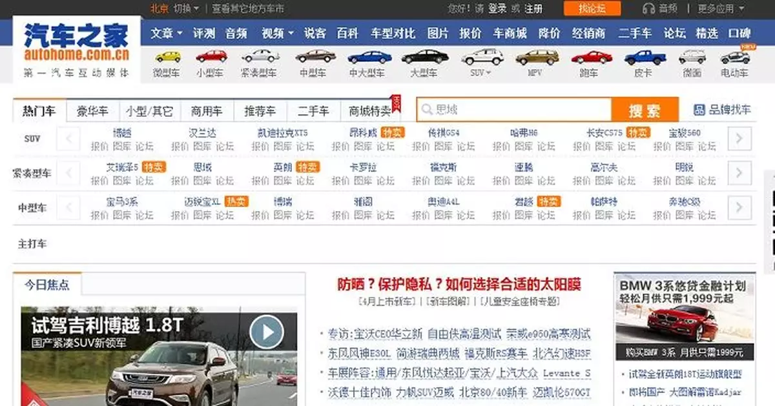This screenshot has height=406, width=775.
Task: Open 查看其它地方车市 link
Action: click(248, 8)
